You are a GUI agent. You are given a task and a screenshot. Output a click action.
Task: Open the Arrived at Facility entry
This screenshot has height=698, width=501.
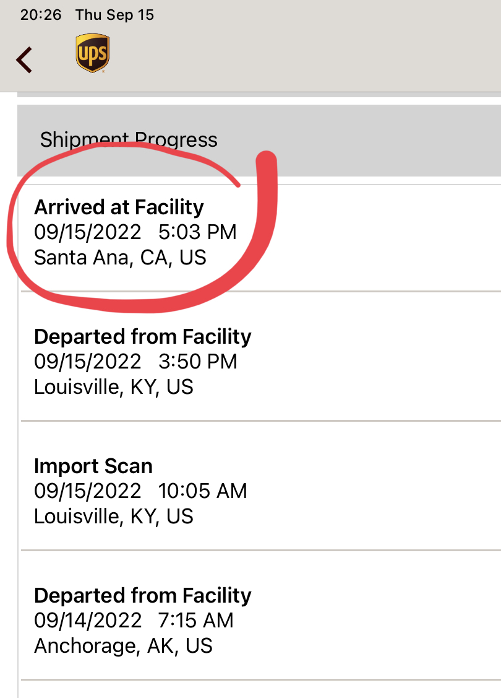click(119, 207)
